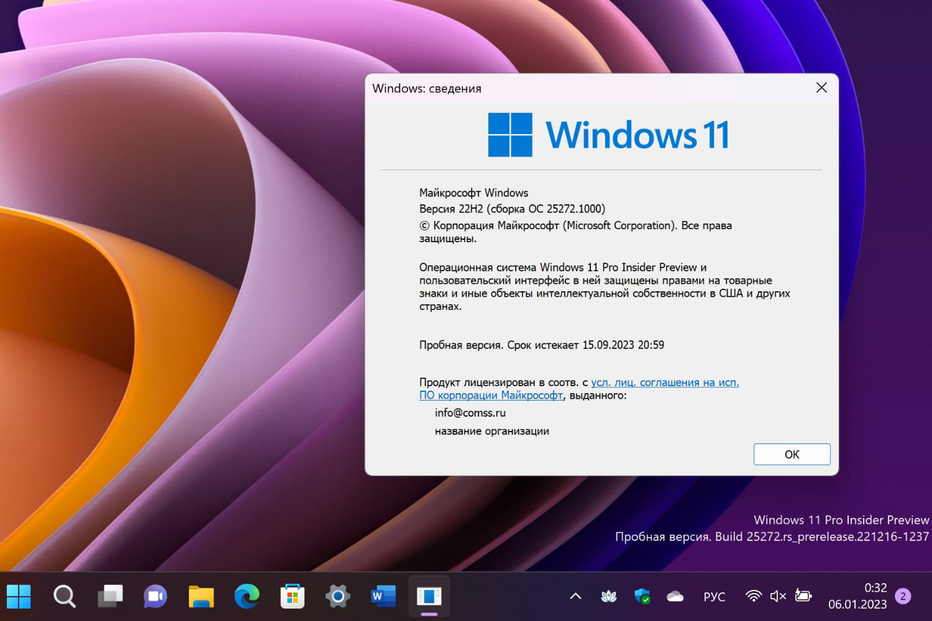Open Wi-Fi quick settings
932x621 pixels.
[754, 596]
